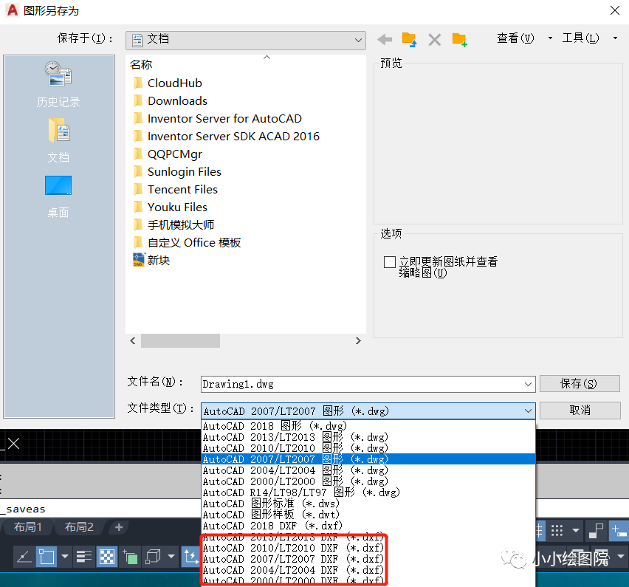Toggle snap mode dotted-grid icon
The width and height of the screenshot is (629, 587).
(x=557, y=530)
